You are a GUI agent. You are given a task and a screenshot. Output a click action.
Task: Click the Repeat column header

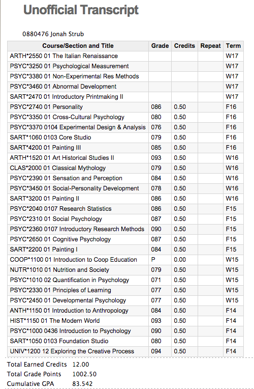pyautogui.click(x=210, y=46)
